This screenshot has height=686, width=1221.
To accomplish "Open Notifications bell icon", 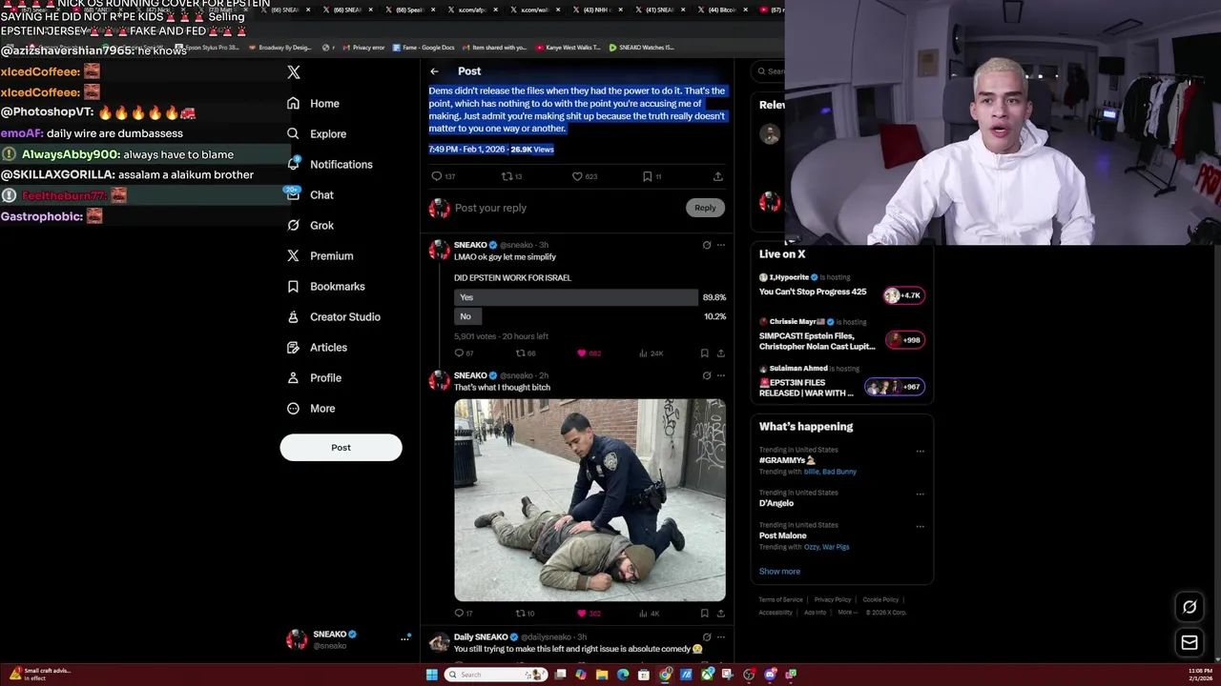I will (x=293, y=164).
